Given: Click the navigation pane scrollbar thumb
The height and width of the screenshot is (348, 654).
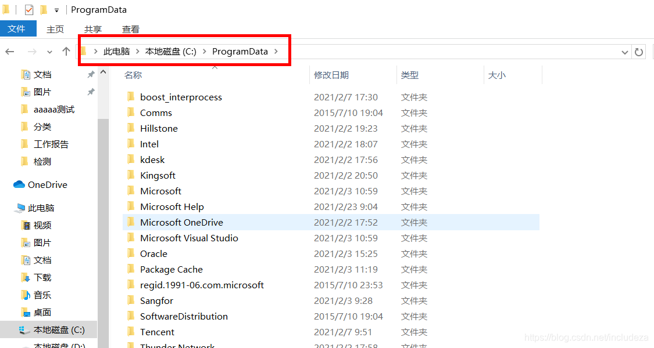Looking at the screenshot, I should [103, 233].
